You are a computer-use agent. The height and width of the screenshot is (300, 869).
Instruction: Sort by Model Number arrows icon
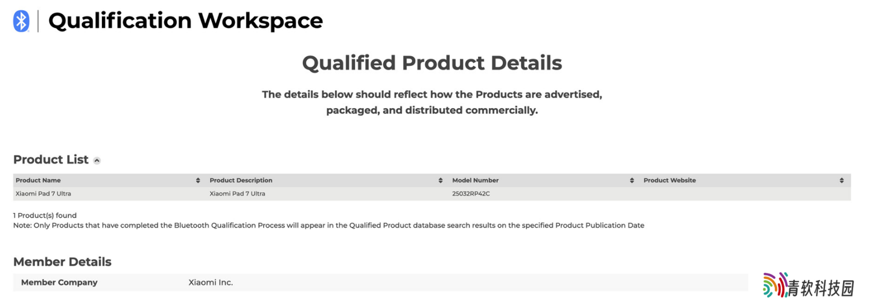pyautogui.click(x=632, y=180)
